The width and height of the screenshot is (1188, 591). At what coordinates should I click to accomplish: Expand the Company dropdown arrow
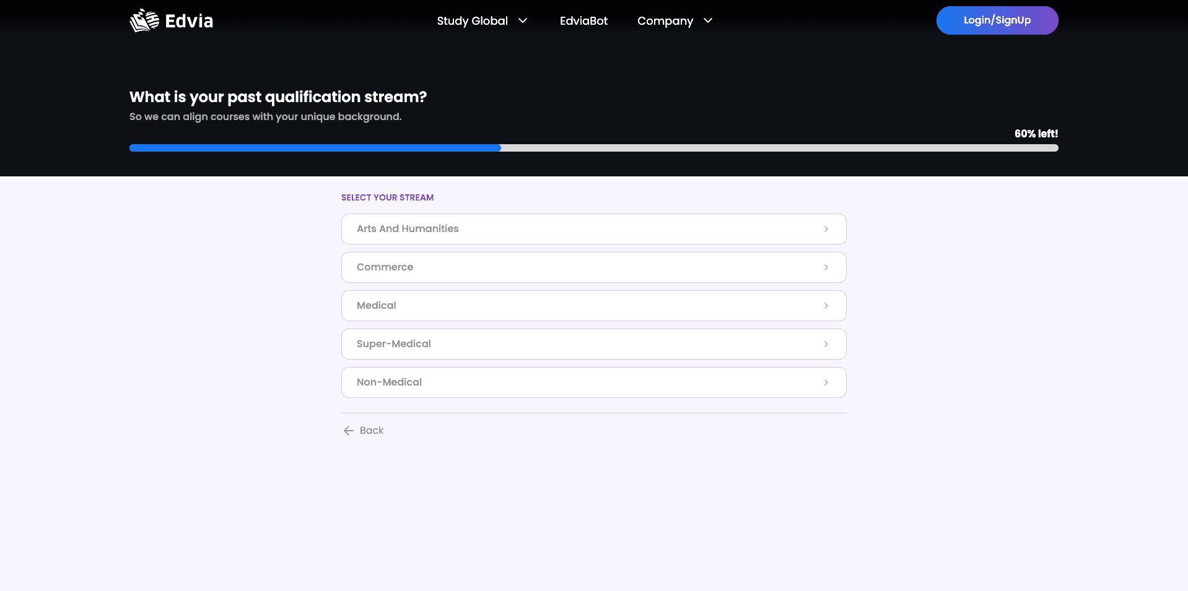pos(708,20)
